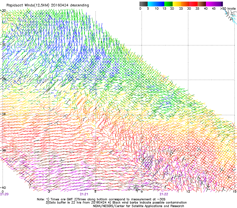Click the '10' label under the color bar
Image resolution: width=237 pixels, height=208 pixels.
pos(157,9)
